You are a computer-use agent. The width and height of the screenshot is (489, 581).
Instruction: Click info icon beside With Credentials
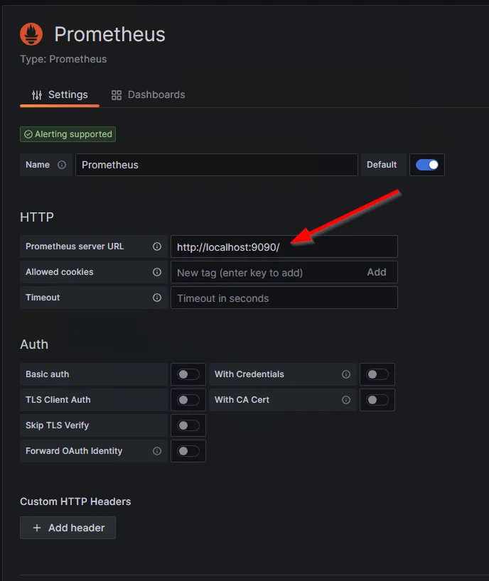(x=346, y=374)
